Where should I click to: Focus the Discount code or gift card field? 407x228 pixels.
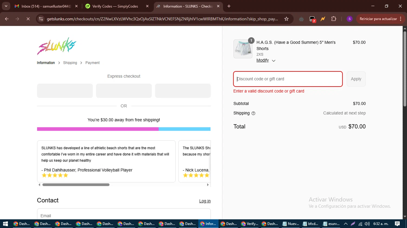click(x=288, y=79)
